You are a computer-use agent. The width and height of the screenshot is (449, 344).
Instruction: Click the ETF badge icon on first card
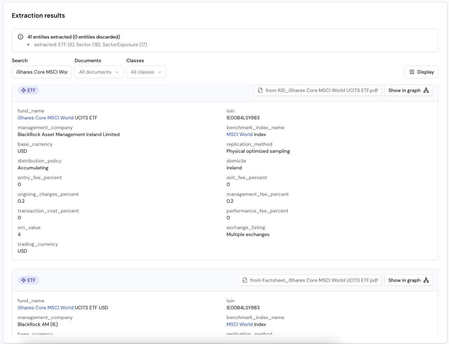(x=24, y=90)
